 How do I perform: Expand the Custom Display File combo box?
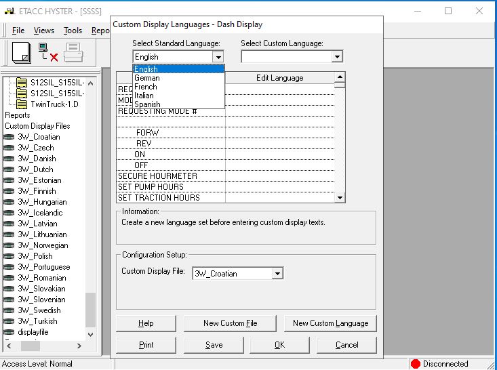[277, 274]
